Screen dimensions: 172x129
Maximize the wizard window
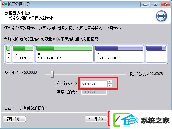(155, 4)
